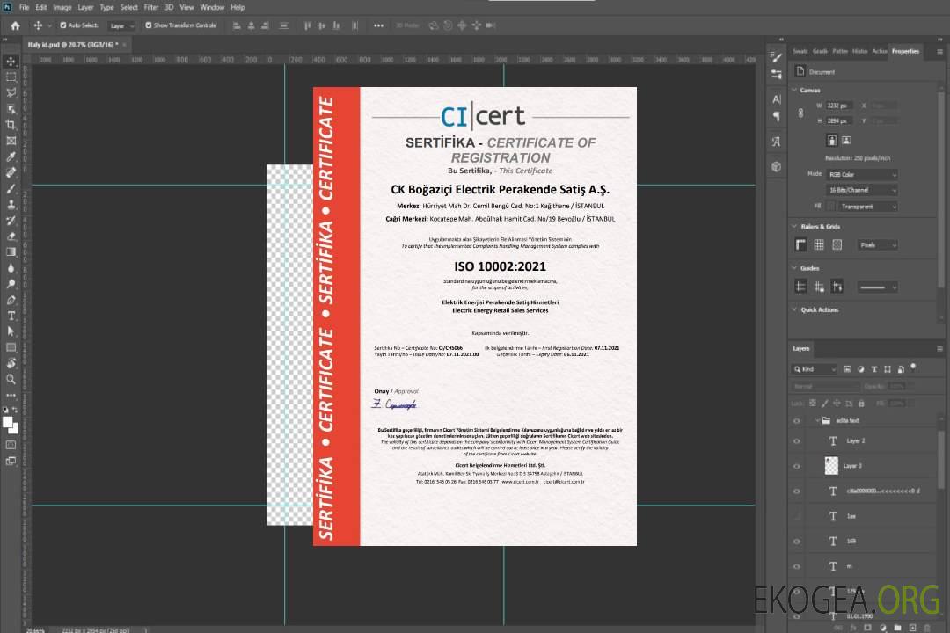Image resolution: width=950 pixels, height=633 pixels.
Task: Toggle guides visibility in Guides section
Action: pos(800,287)
